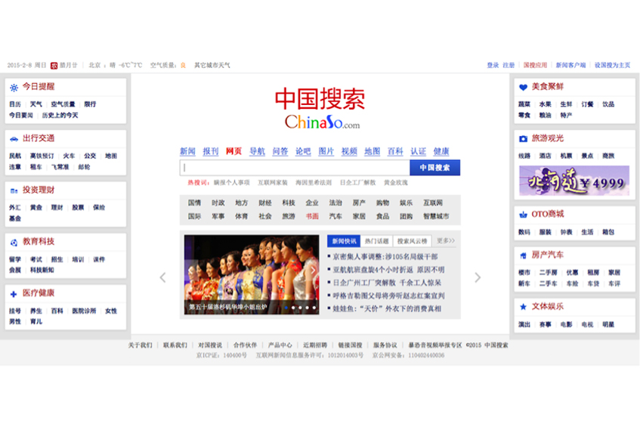Open headline 日企广州工厂突解散
The height and width of the screenshot is (427, 640).
[x=387, y=283]
